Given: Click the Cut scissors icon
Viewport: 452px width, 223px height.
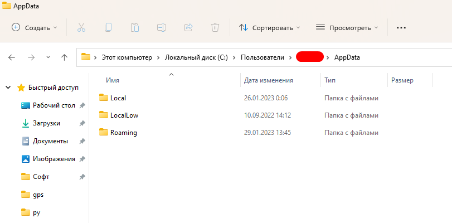Looking at the screenshot, I should click(81, 28).
